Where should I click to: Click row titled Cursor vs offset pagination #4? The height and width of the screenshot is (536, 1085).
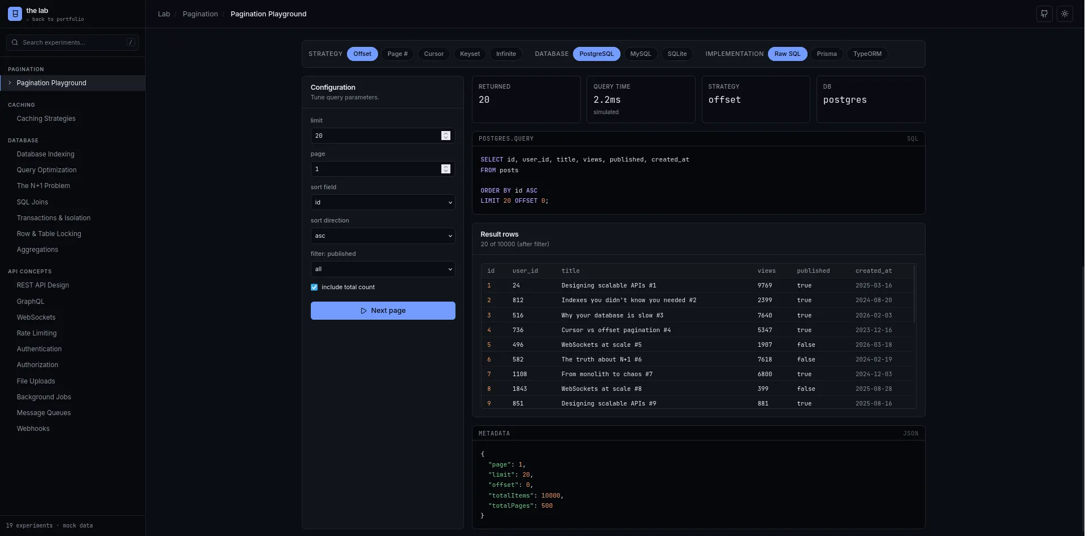point(698,330)
